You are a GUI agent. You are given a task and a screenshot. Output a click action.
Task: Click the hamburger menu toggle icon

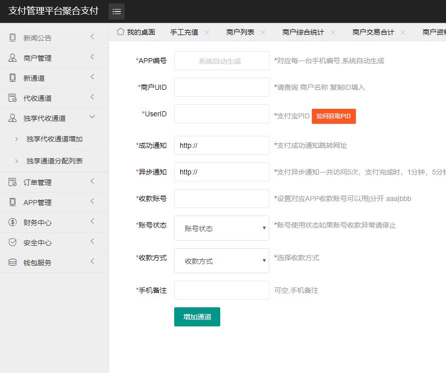tap(117, 11)
